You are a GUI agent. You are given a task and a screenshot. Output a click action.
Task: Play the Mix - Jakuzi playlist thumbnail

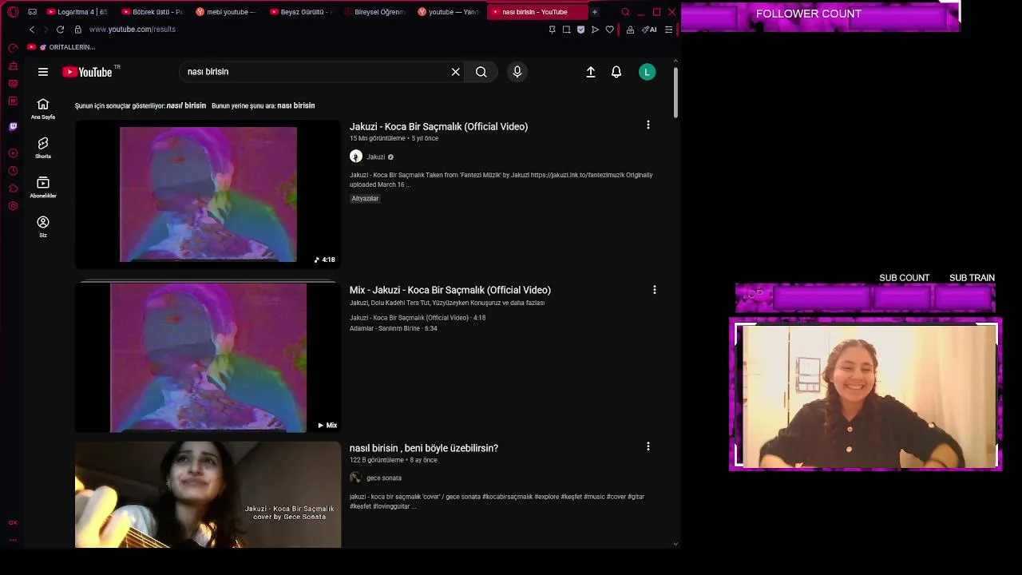[x=208, y=357]
